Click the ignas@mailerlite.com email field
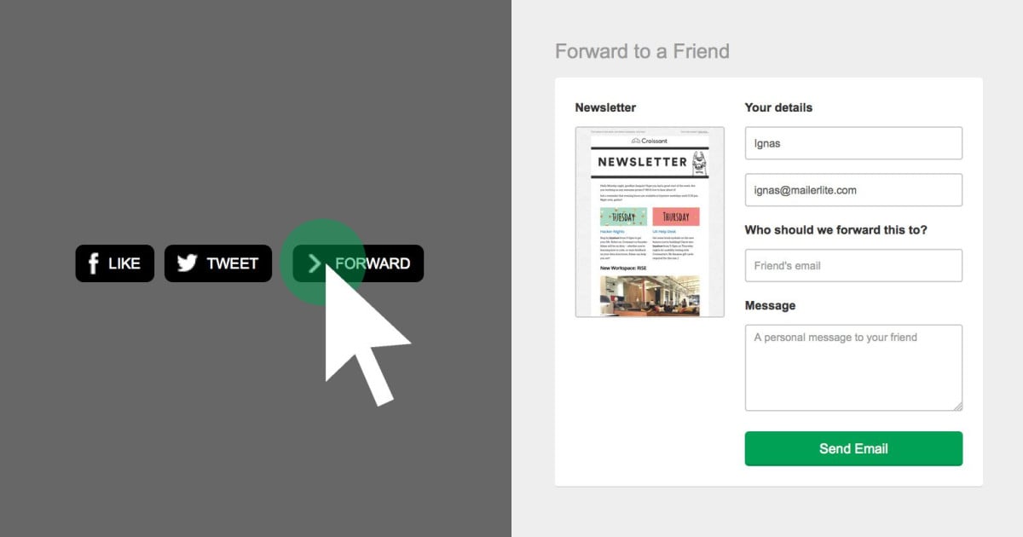The image size is (1023, 537). [x=853, y=190]
